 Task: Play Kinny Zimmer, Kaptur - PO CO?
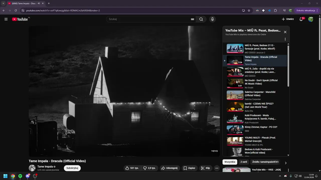click(x=255, y=130)
